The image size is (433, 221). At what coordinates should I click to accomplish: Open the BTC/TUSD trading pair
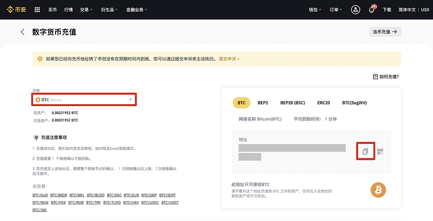coord(112,202)
